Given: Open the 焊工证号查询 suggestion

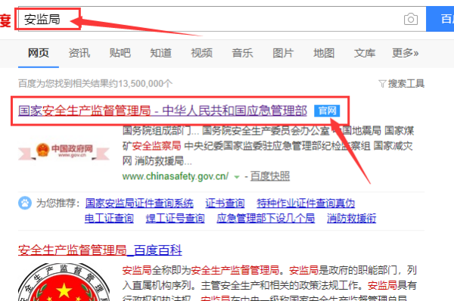Looking at the screenshot, I should pos(176,218).
